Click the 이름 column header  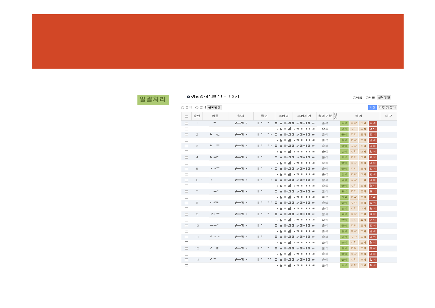click(x=215, y=116)
